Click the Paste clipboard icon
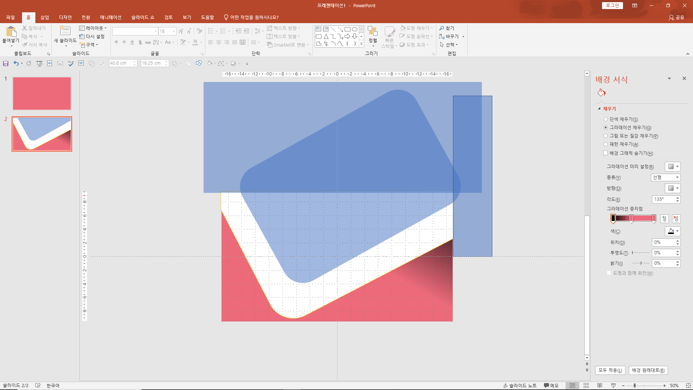Screen dimensions: 693x390 [11, 32]
